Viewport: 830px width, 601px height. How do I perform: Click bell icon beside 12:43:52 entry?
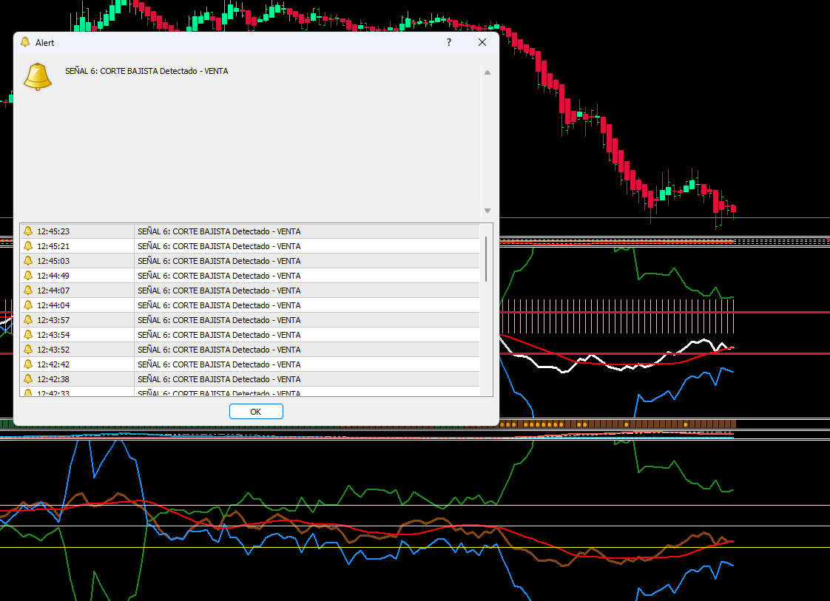click(28, 350)
